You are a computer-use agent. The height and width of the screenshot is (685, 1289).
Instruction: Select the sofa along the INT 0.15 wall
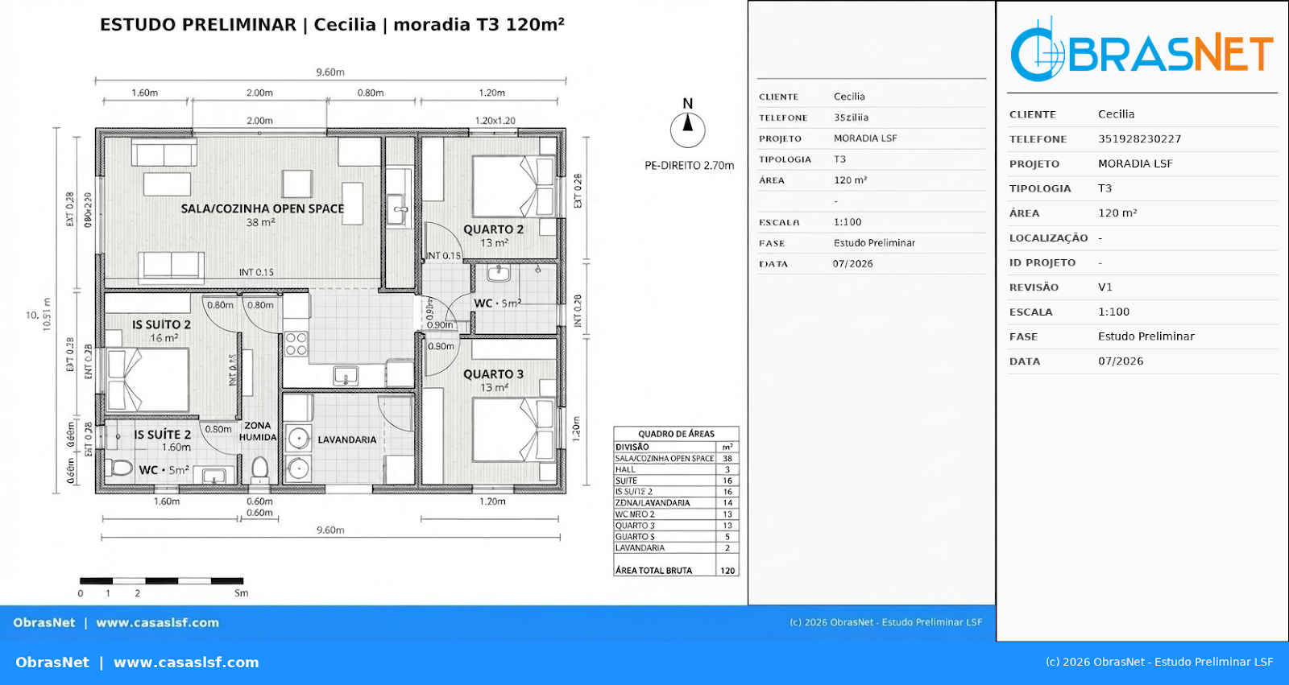coord(171,266)
